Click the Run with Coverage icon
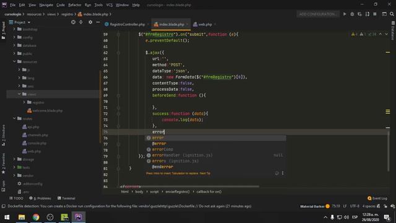 (359, 14)
